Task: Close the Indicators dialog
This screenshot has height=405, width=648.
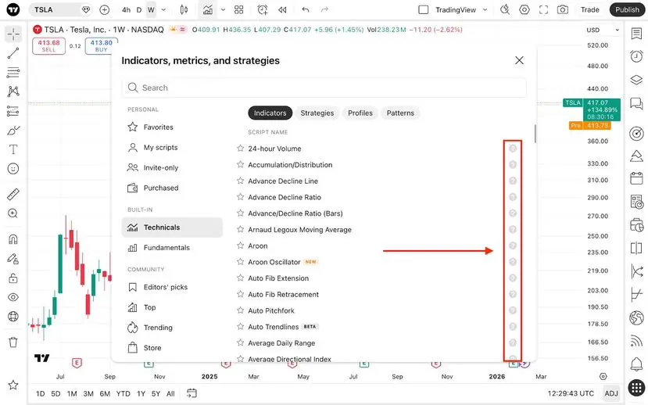Action: (x=520, y=60)
